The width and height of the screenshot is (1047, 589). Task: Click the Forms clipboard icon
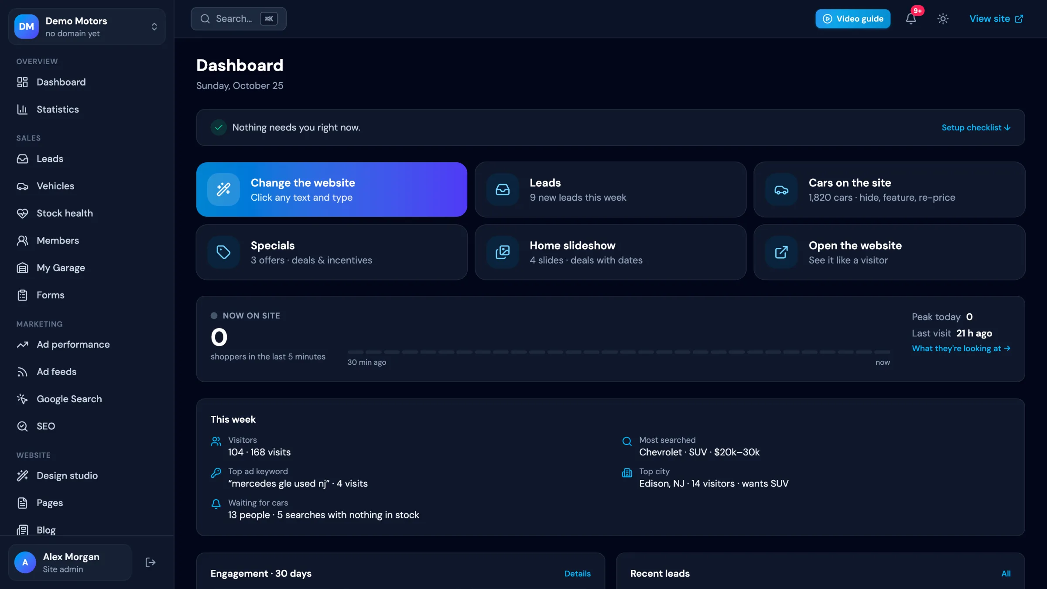click(x=22, y=295)
